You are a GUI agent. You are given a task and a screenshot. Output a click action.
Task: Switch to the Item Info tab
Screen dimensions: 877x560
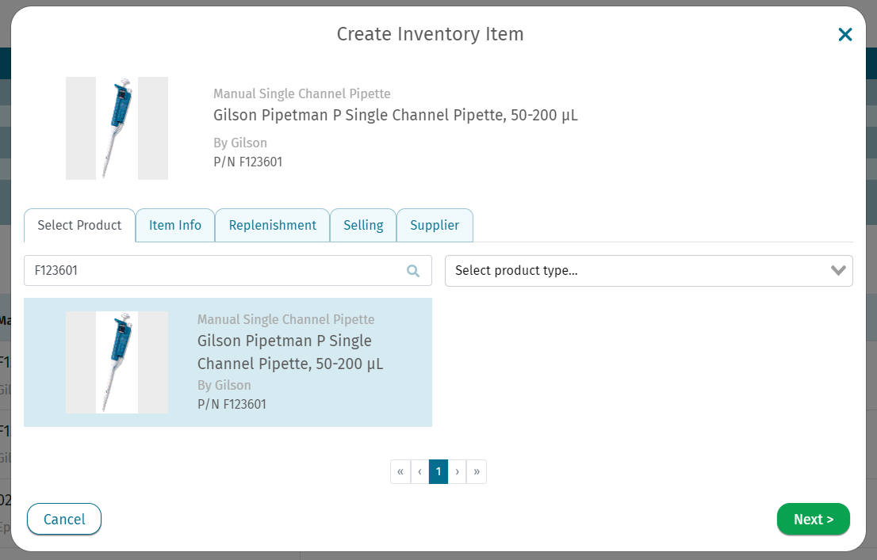tap(175, 225)
